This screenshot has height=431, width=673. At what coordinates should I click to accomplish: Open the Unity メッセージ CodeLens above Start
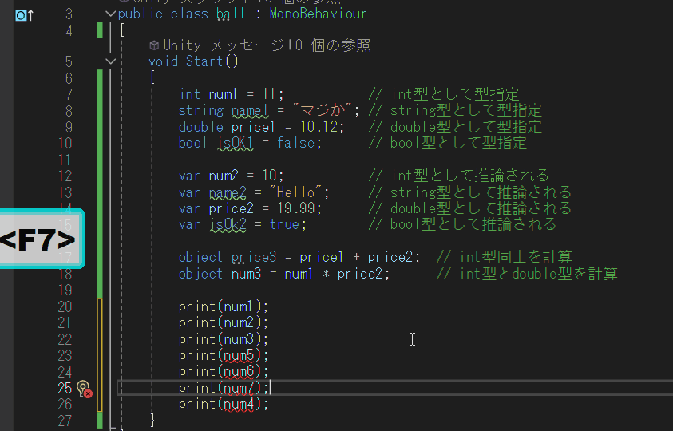224,45
